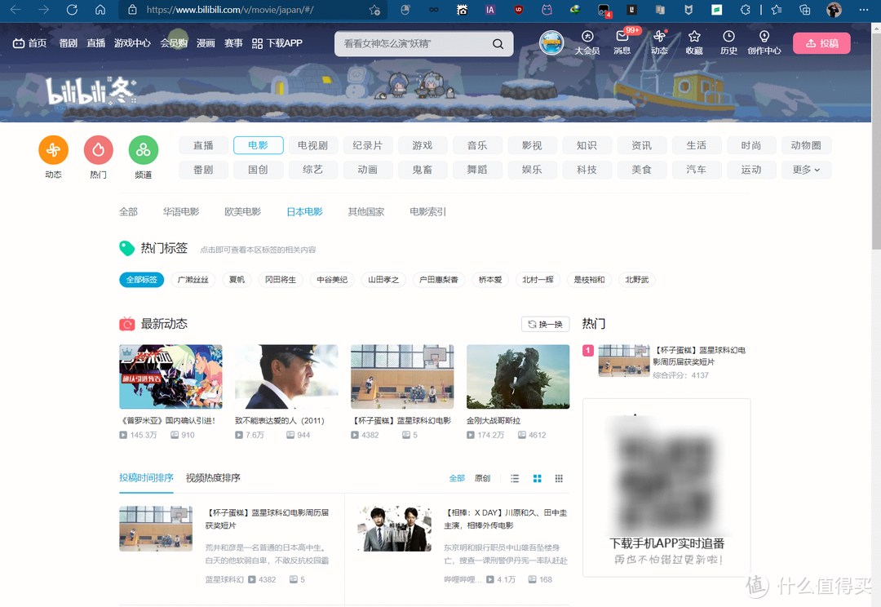Open 致不能表达爱的人 (2011) thumbnail
The height and width of the screenshot is (607, 881).
286,377
